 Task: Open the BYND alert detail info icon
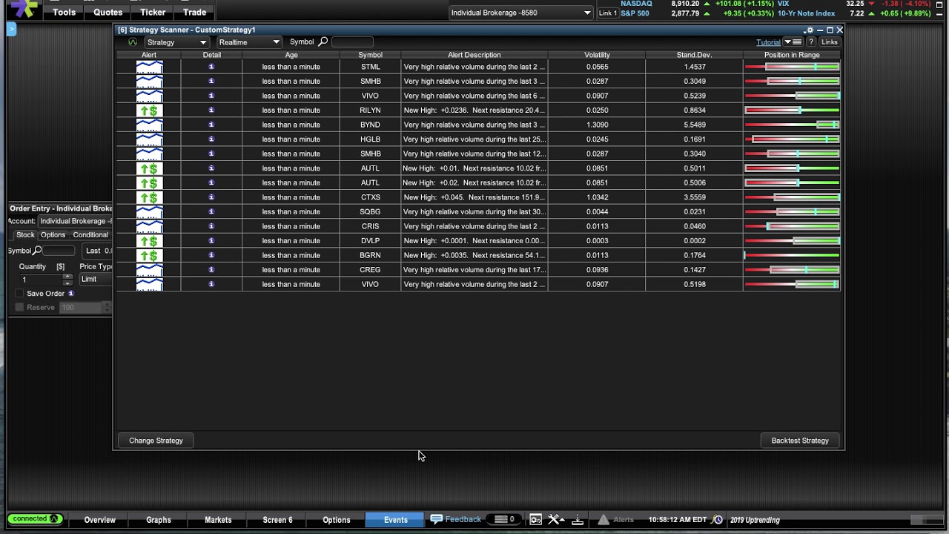pyautogui.click(x=211, y=125)
